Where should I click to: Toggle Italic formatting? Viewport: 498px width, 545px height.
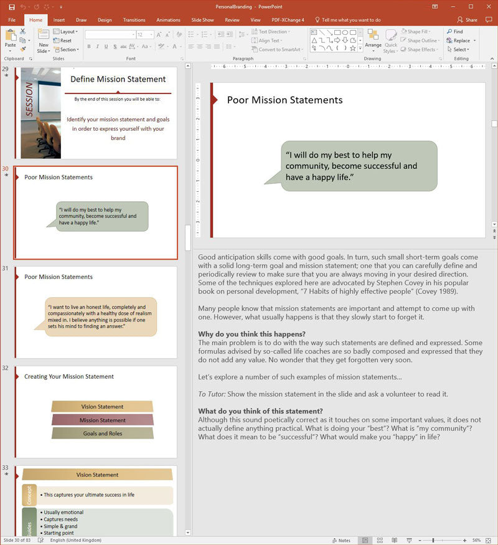click(98, 46)
